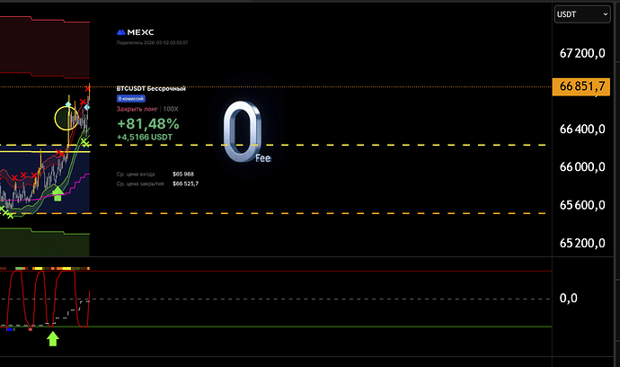
Task: Click the $65 988 entry price value
Action: (x=183, y=174)
